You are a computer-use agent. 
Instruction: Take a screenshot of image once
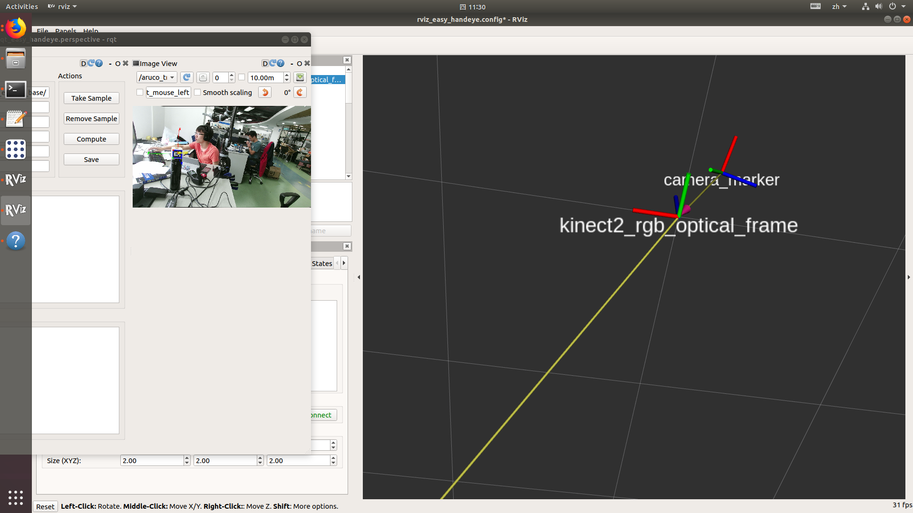click(x=203, y=77)
